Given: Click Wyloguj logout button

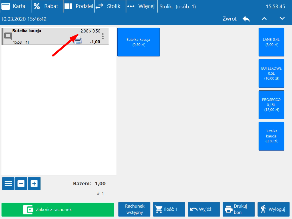Looking at the screenshot, I should (x=273, y=210).
